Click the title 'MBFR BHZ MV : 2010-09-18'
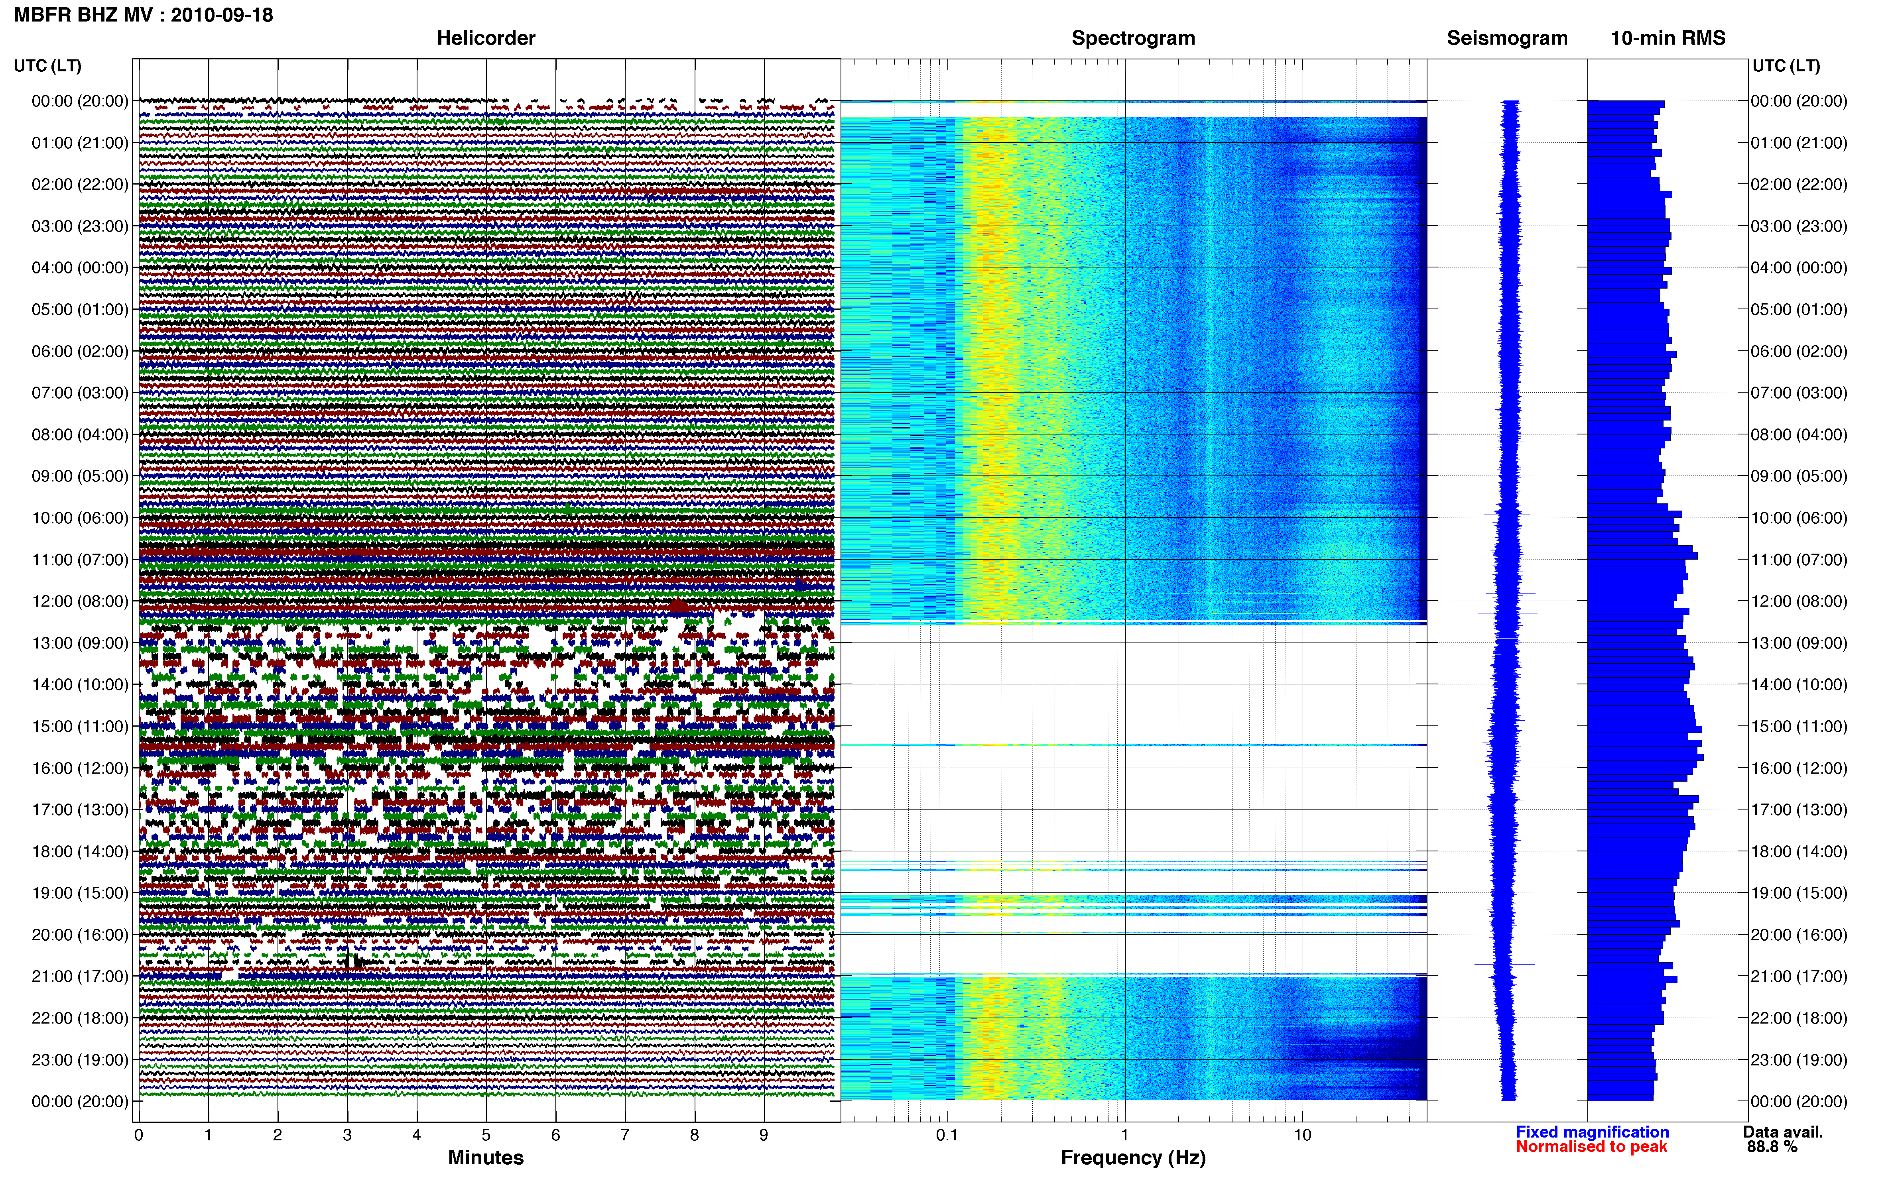 coord(144,15)
